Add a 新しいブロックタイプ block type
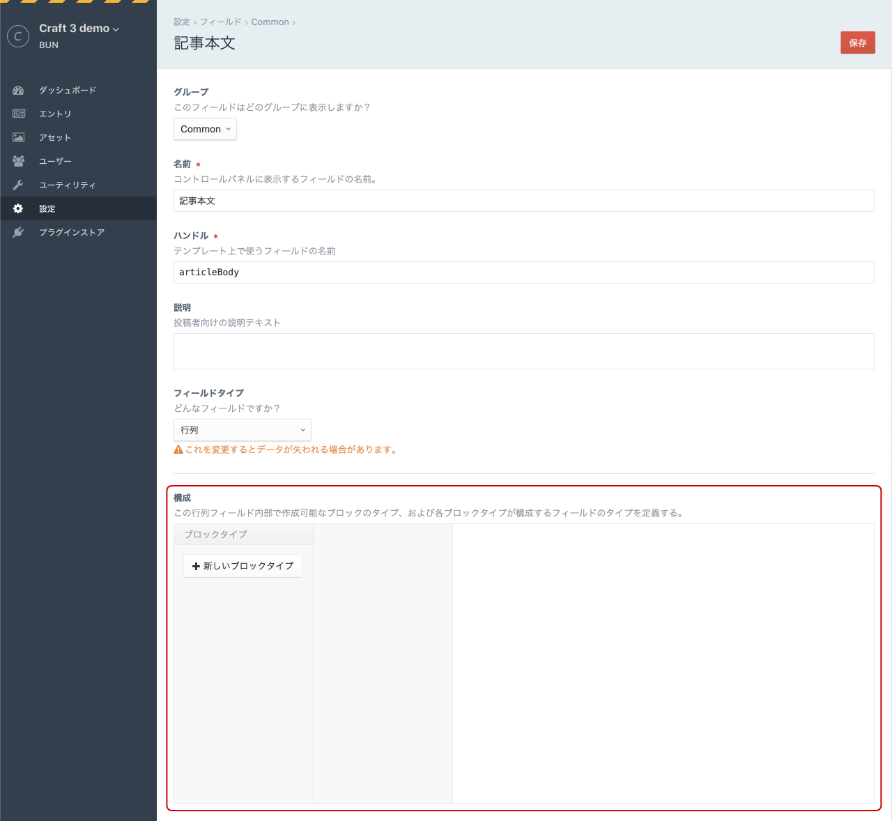 (x=243, y=566)
